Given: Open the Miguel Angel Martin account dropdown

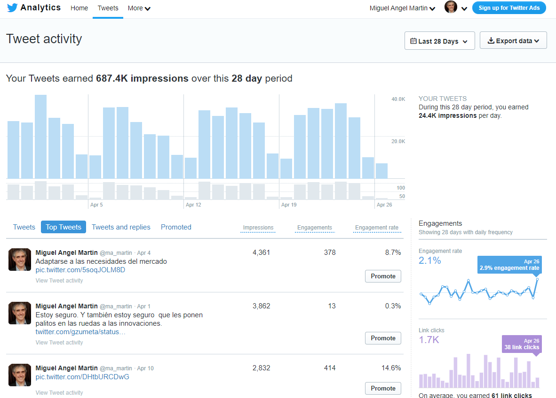Looking at the screenshot, I should coord(402,8).
